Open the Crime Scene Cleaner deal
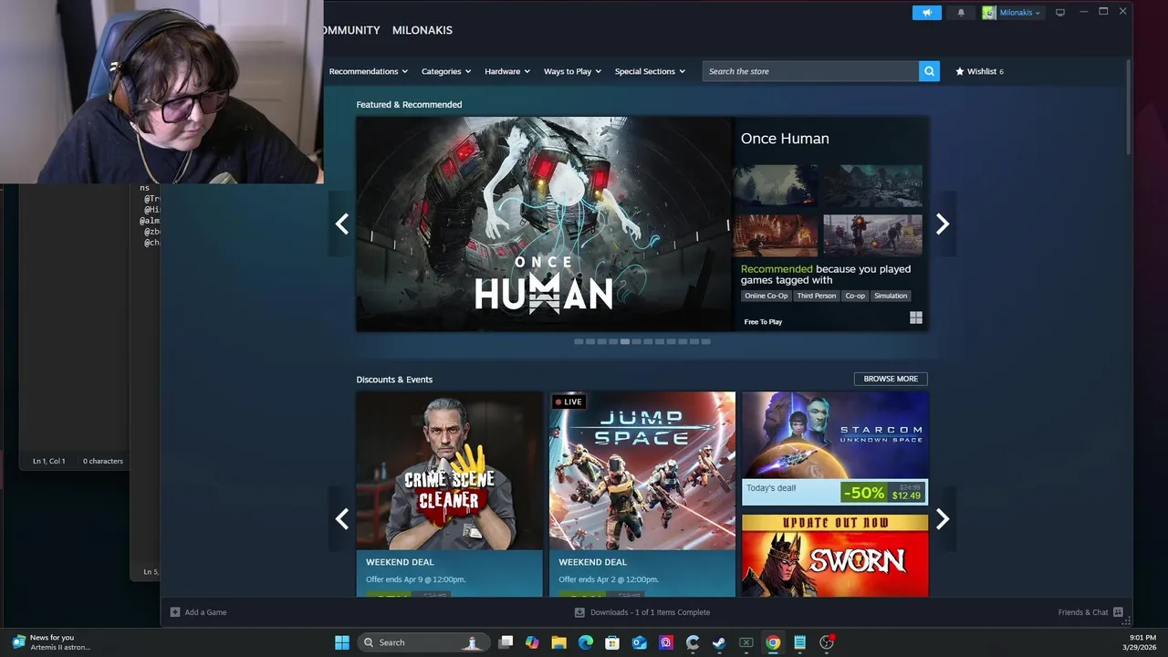Image resolution: width=1168 pixels, height=657 pixels. tap(449, 494)
